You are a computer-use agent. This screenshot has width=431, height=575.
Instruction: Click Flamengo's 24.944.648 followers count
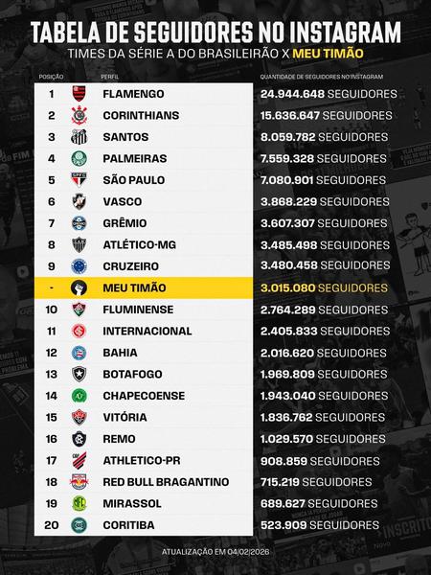tap(292, 94)
